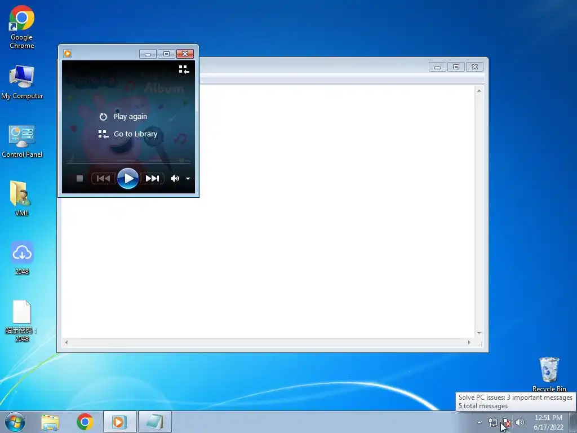Click Notepad window resize grip corner
Image resolution: width=577 pixels, height=433 pixels.
480,343
